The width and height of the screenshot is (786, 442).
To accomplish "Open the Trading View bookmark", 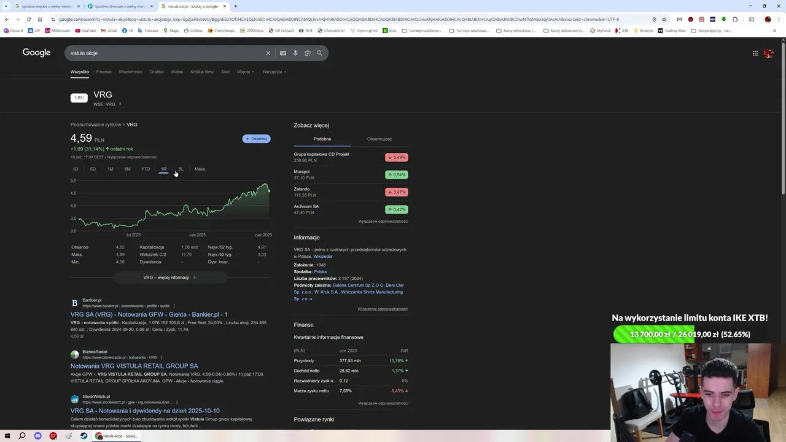I will pos(672,30).
